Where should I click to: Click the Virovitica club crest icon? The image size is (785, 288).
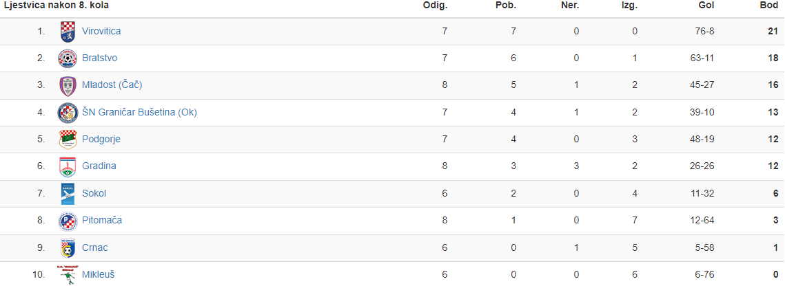click(x=68, y=32)
